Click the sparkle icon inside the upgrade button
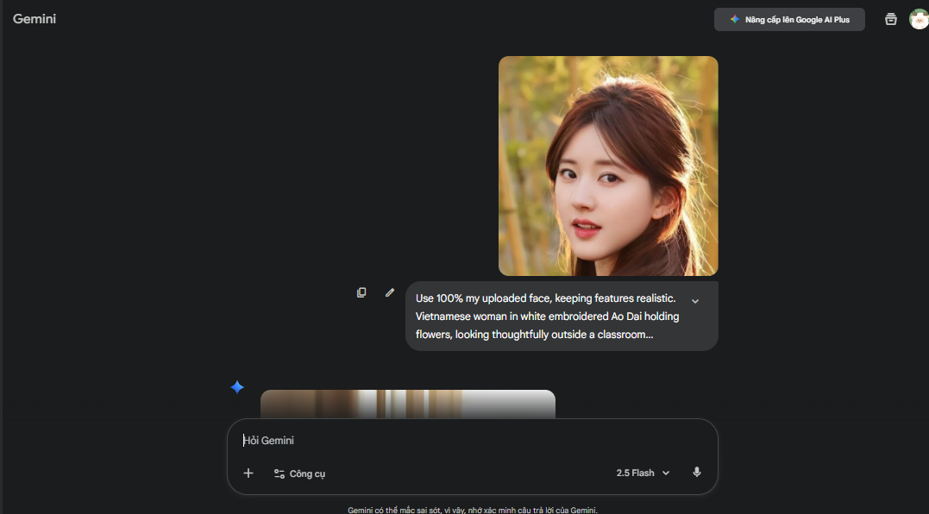Viewport: 929px width, 514px height. click(x=736, y=18)
